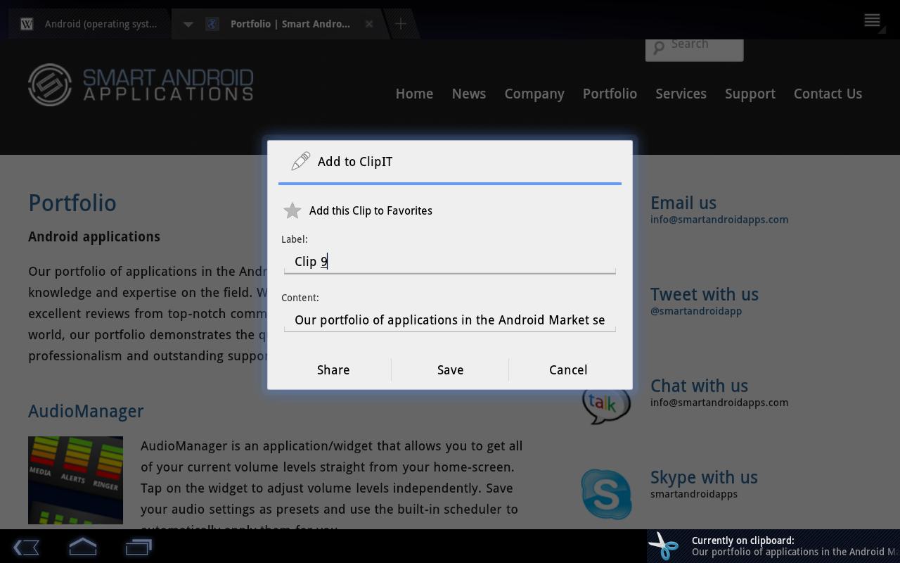Save the clip

tap(450, 369)
